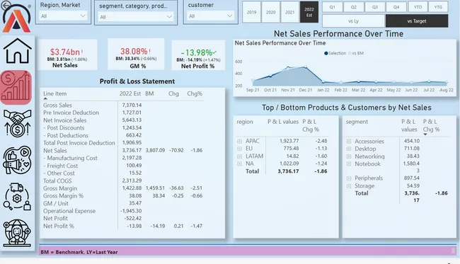The width and height of the screenshot is (460, 264).
Task: Expand the LATAM region row
Action: pos(240,156)
